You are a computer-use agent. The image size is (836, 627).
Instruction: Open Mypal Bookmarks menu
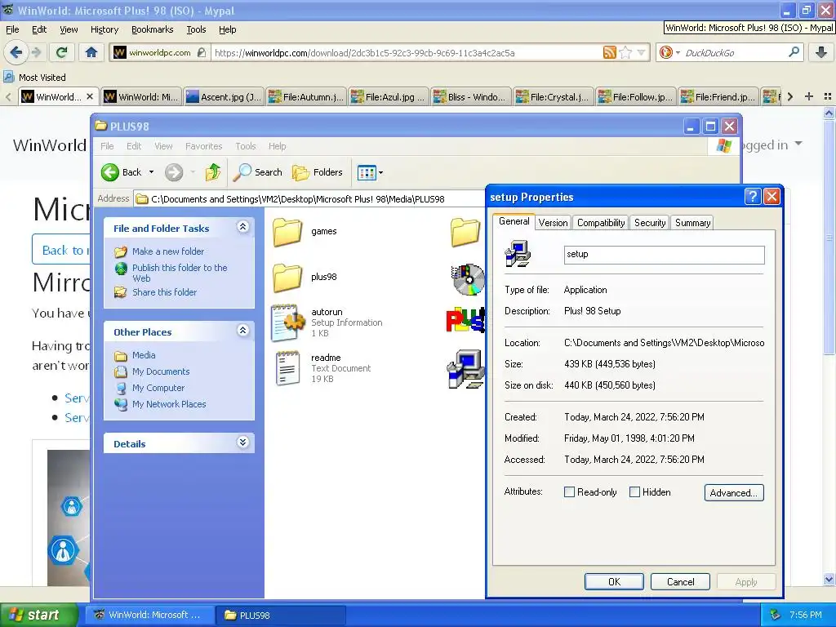(x=152, y=29)
